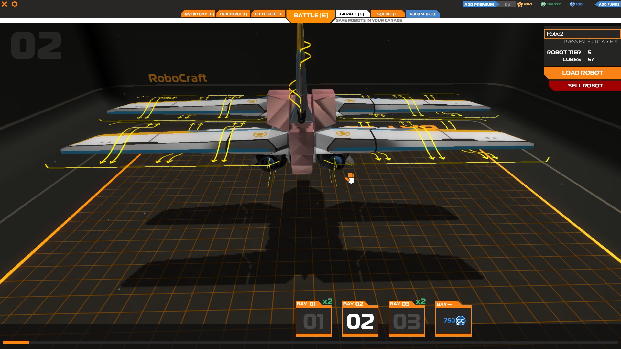Click Add Premium button
Viewport: 621px width, 349px height.
[479, 4]
